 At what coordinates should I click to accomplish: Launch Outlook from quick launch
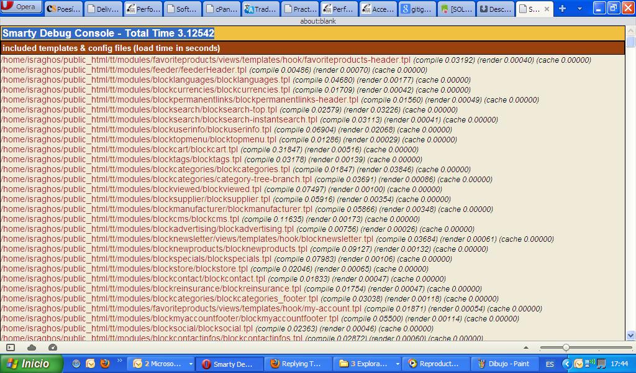point(91,364)
